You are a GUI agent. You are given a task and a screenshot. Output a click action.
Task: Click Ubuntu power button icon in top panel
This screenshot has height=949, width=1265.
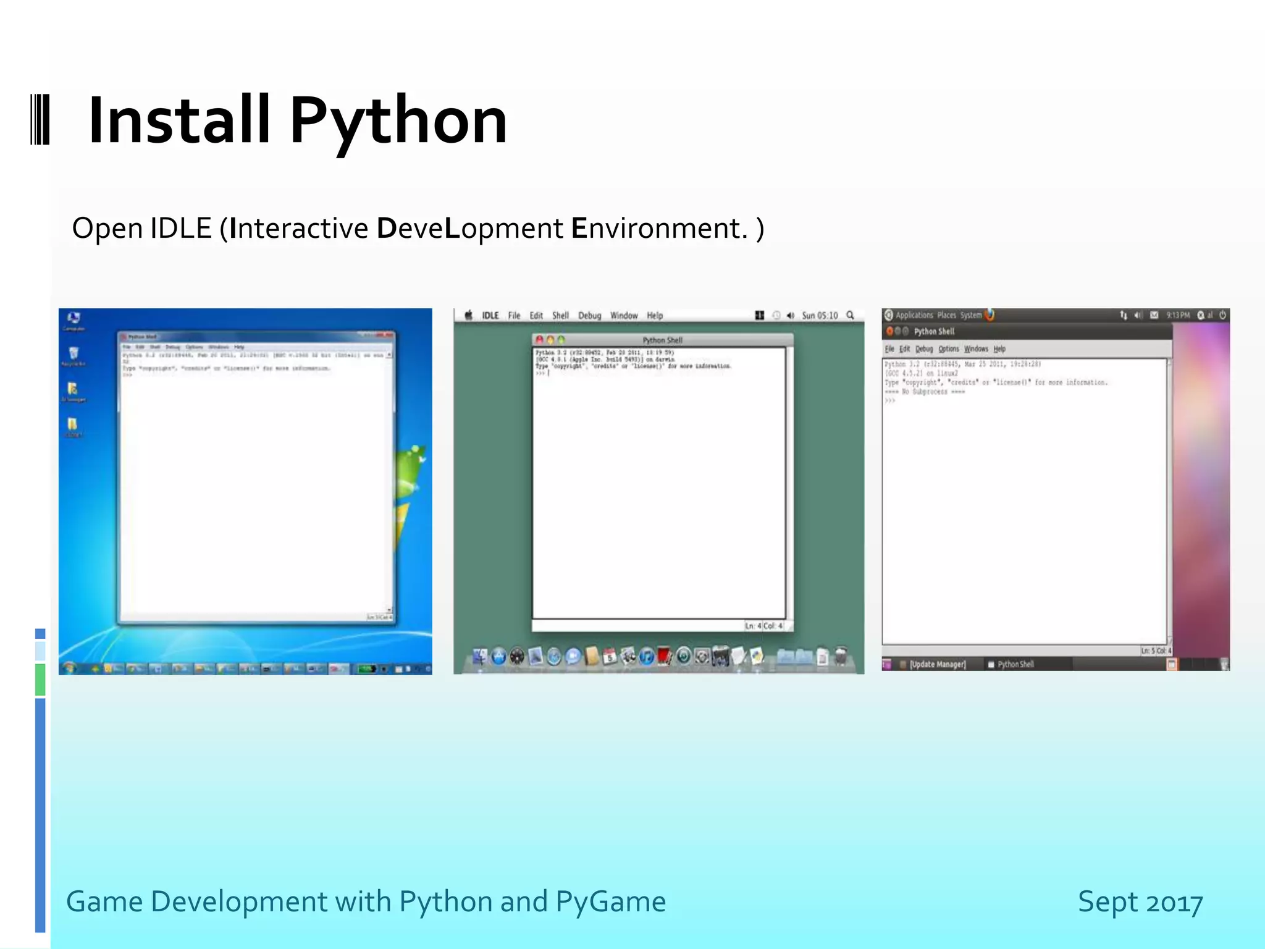[x=1222, y=315]
